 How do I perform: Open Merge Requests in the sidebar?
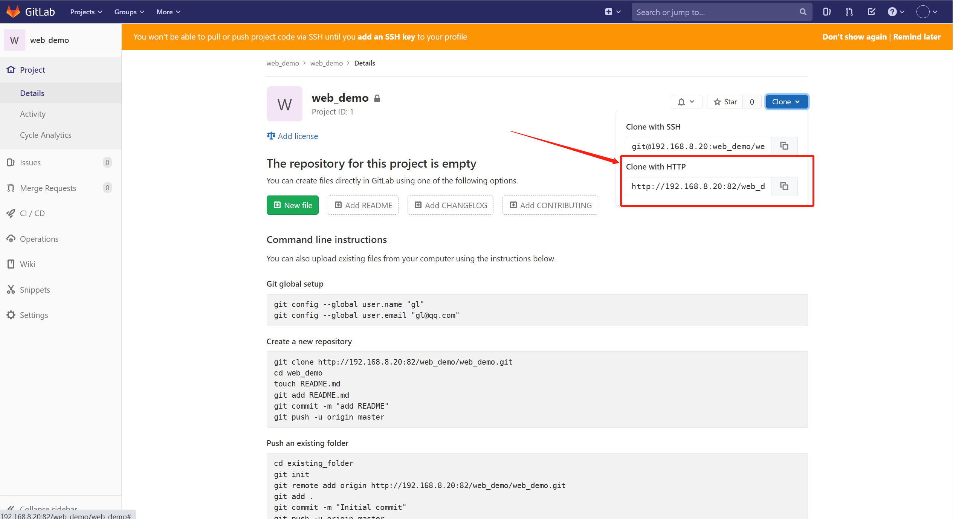tap(61, 188)
